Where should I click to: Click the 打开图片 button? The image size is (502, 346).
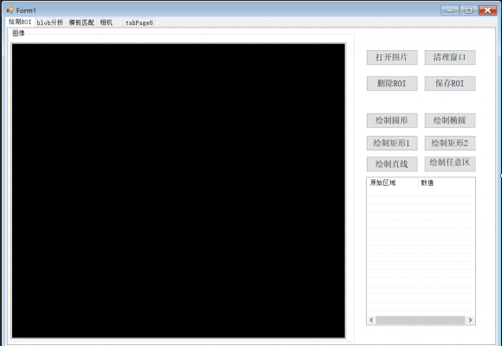[x=392, y=57]
